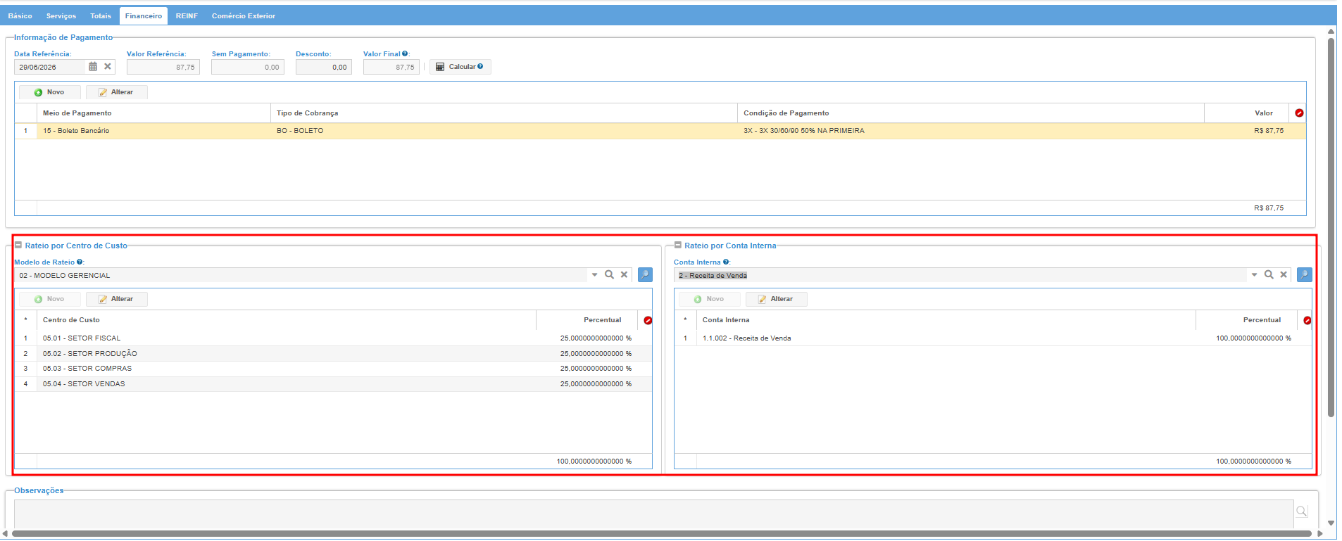Viewport: 1342px width, 541px height.
Task: Click the Calcular button
Action: 460,67
